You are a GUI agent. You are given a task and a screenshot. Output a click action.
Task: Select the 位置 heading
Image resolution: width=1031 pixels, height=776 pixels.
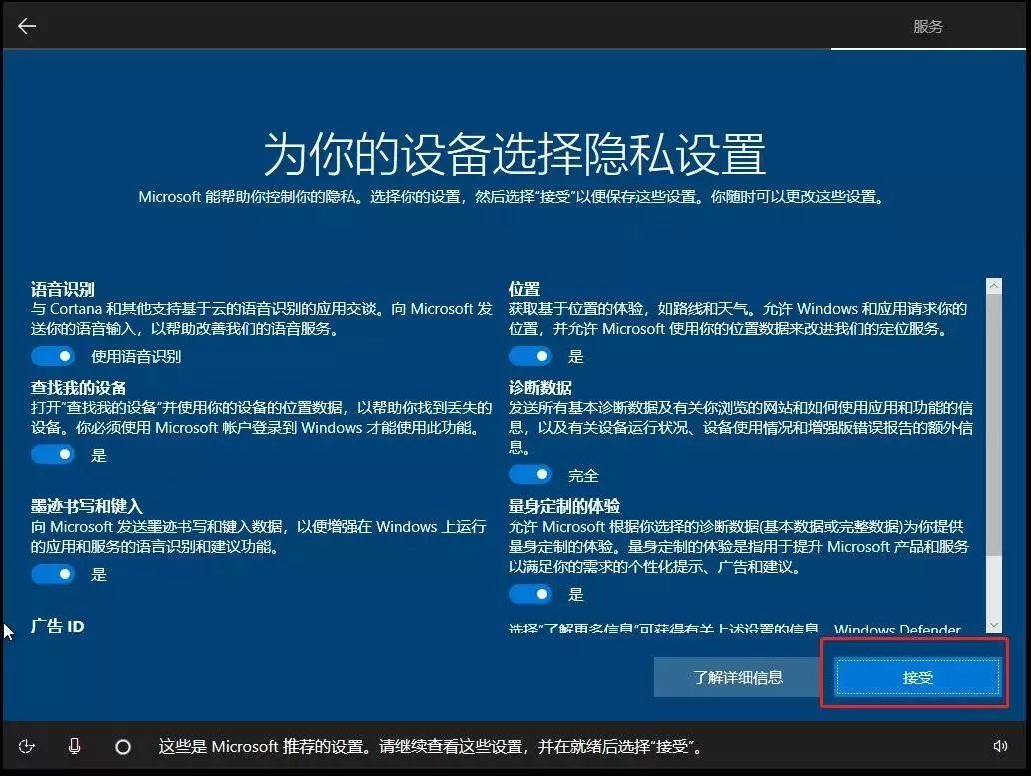(524, 289)
